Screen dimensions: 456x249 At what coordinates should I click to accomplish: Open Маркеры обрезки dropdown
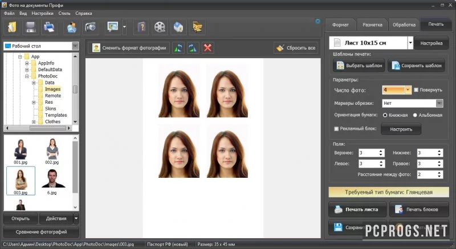(x=439, y=103)
